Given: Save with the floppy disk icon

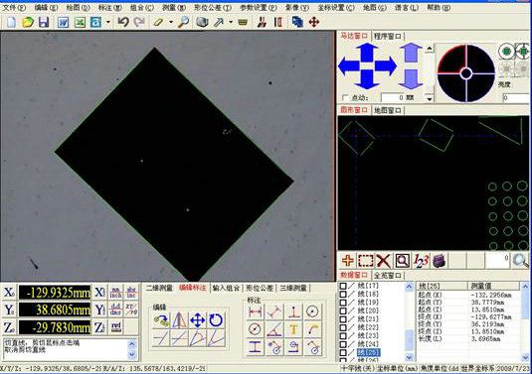Looking at the screenshot, I should [x=44, y=23].
